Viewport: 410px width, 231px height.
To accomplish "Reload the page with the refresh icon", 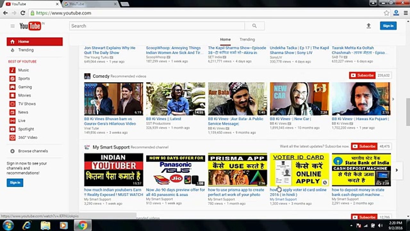I will pos(23,13).
